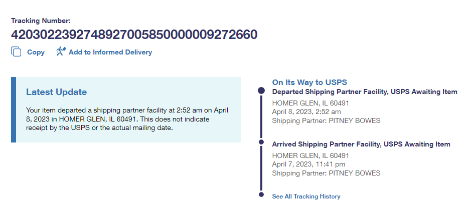Image resolution: width=476 pixels, height=205 pixels.
Task: Click the timeline dot beside See All Tracking History
Action: pos(261,194)
